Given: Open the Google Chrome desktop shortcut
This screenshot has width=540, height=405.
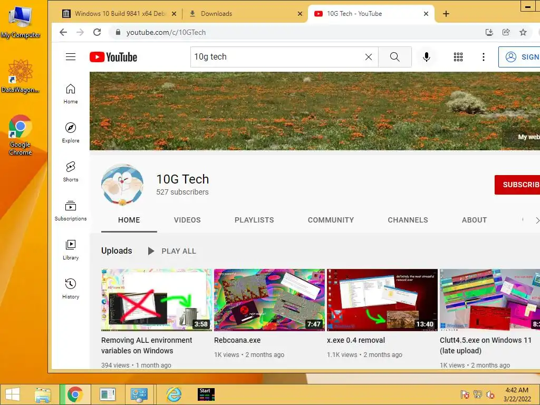Looking at the screenshot, I should point(21,135).
